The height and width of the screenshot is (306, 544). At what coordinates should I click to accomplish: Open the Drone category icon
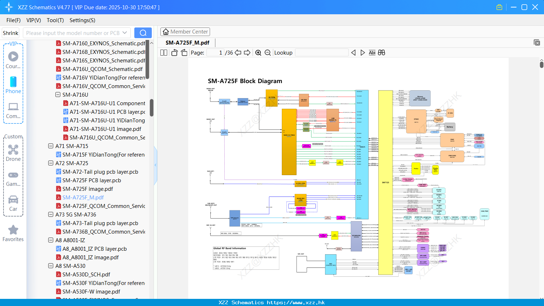(13, 153)
